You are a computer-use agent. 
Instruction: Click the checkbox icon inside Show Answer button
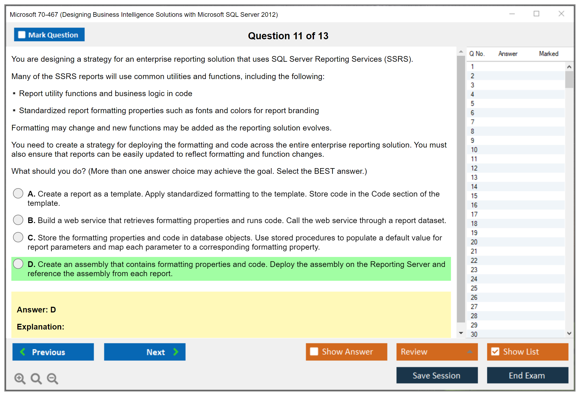point(314,351)
